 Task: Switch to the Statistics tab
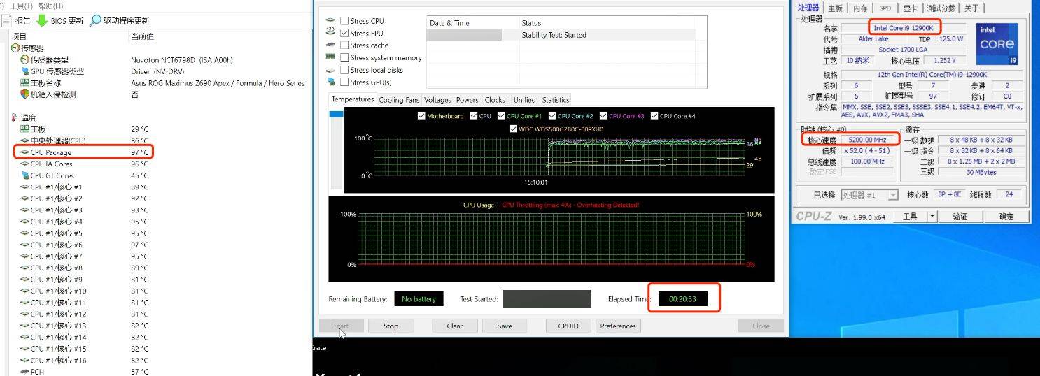pos(556,100)
